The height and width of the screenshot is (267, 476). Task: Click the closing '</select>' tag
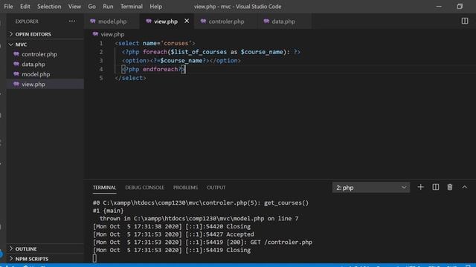point(131,78)
